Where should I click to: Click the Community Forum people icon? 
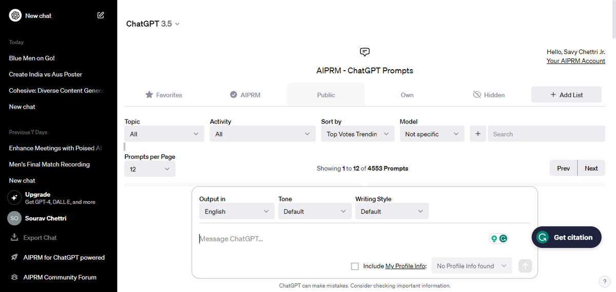click(14, 277)
